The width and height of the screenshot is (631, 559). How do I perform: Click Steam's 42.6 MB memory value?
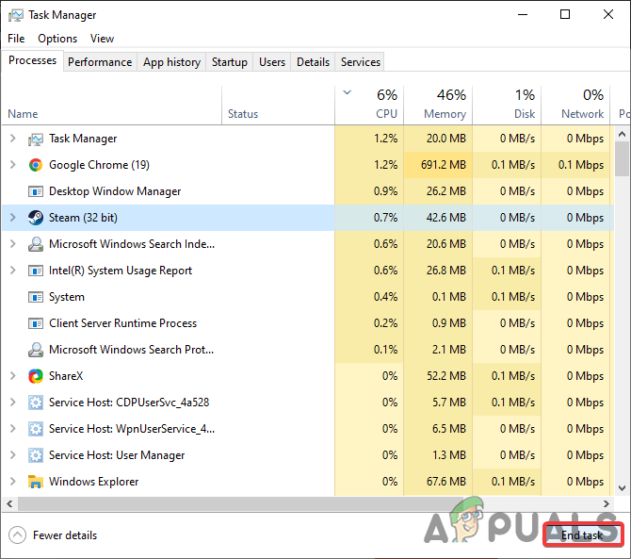point(446,218)
